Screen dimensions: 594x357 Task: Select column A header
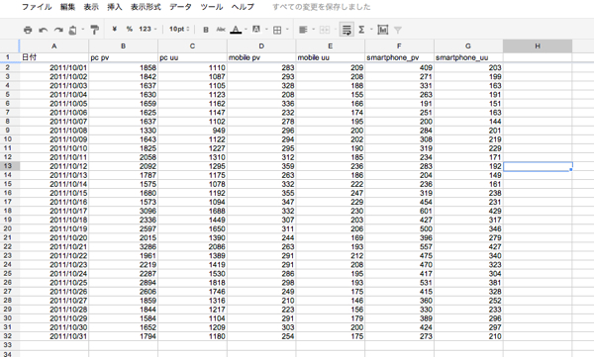tap(54, 45)
